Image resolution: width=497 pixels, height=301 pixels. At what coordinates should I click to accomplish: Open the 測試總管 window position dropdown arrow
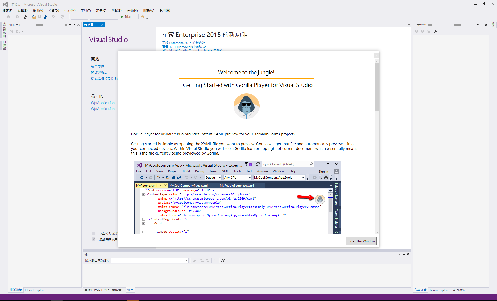coord(70,25)
